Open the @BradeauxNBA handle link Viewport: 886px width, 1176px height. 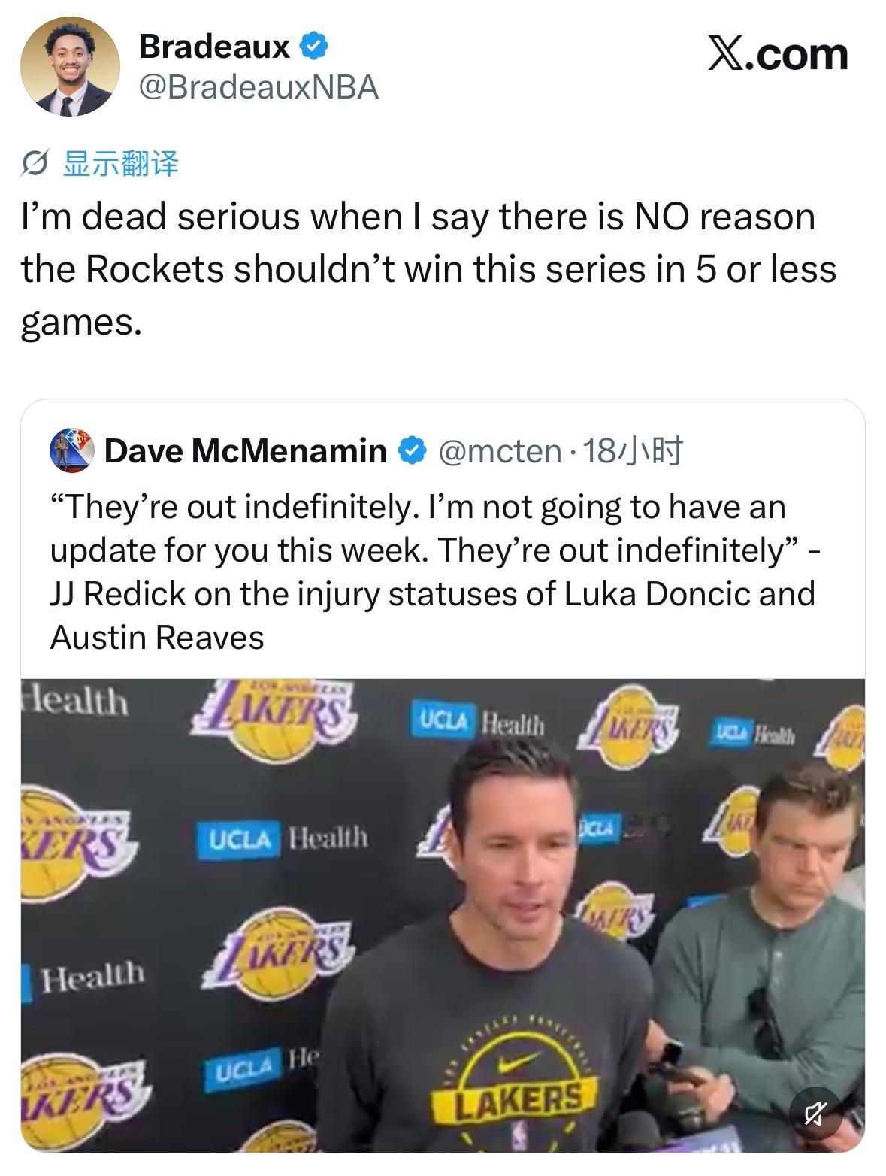click(259, 88)
